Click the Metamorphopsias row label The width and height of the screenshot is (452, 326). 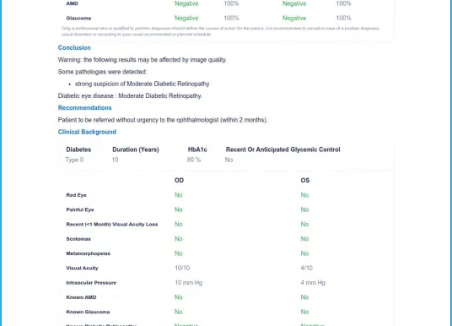(x=89, y=253)
